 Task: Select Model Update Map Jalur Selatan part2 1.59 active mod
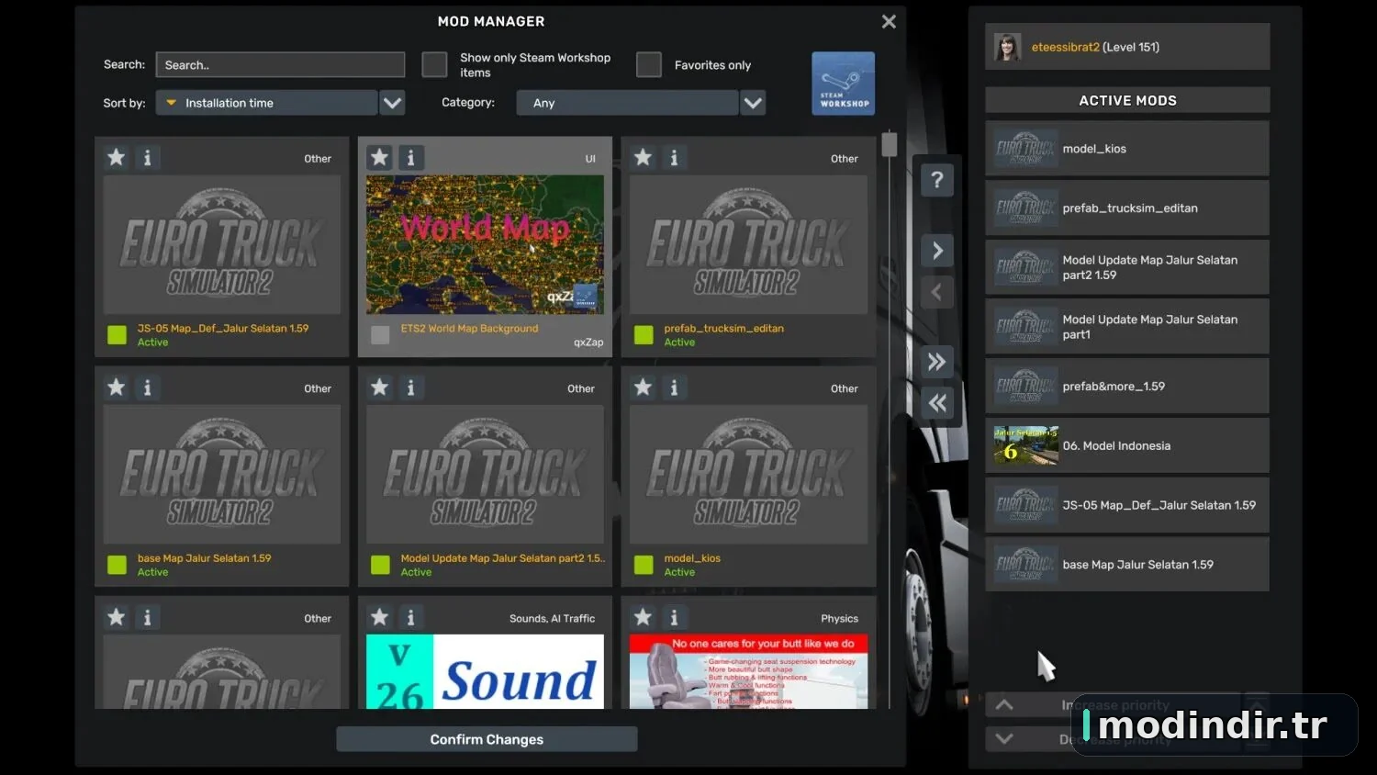tap(1127, 267)
